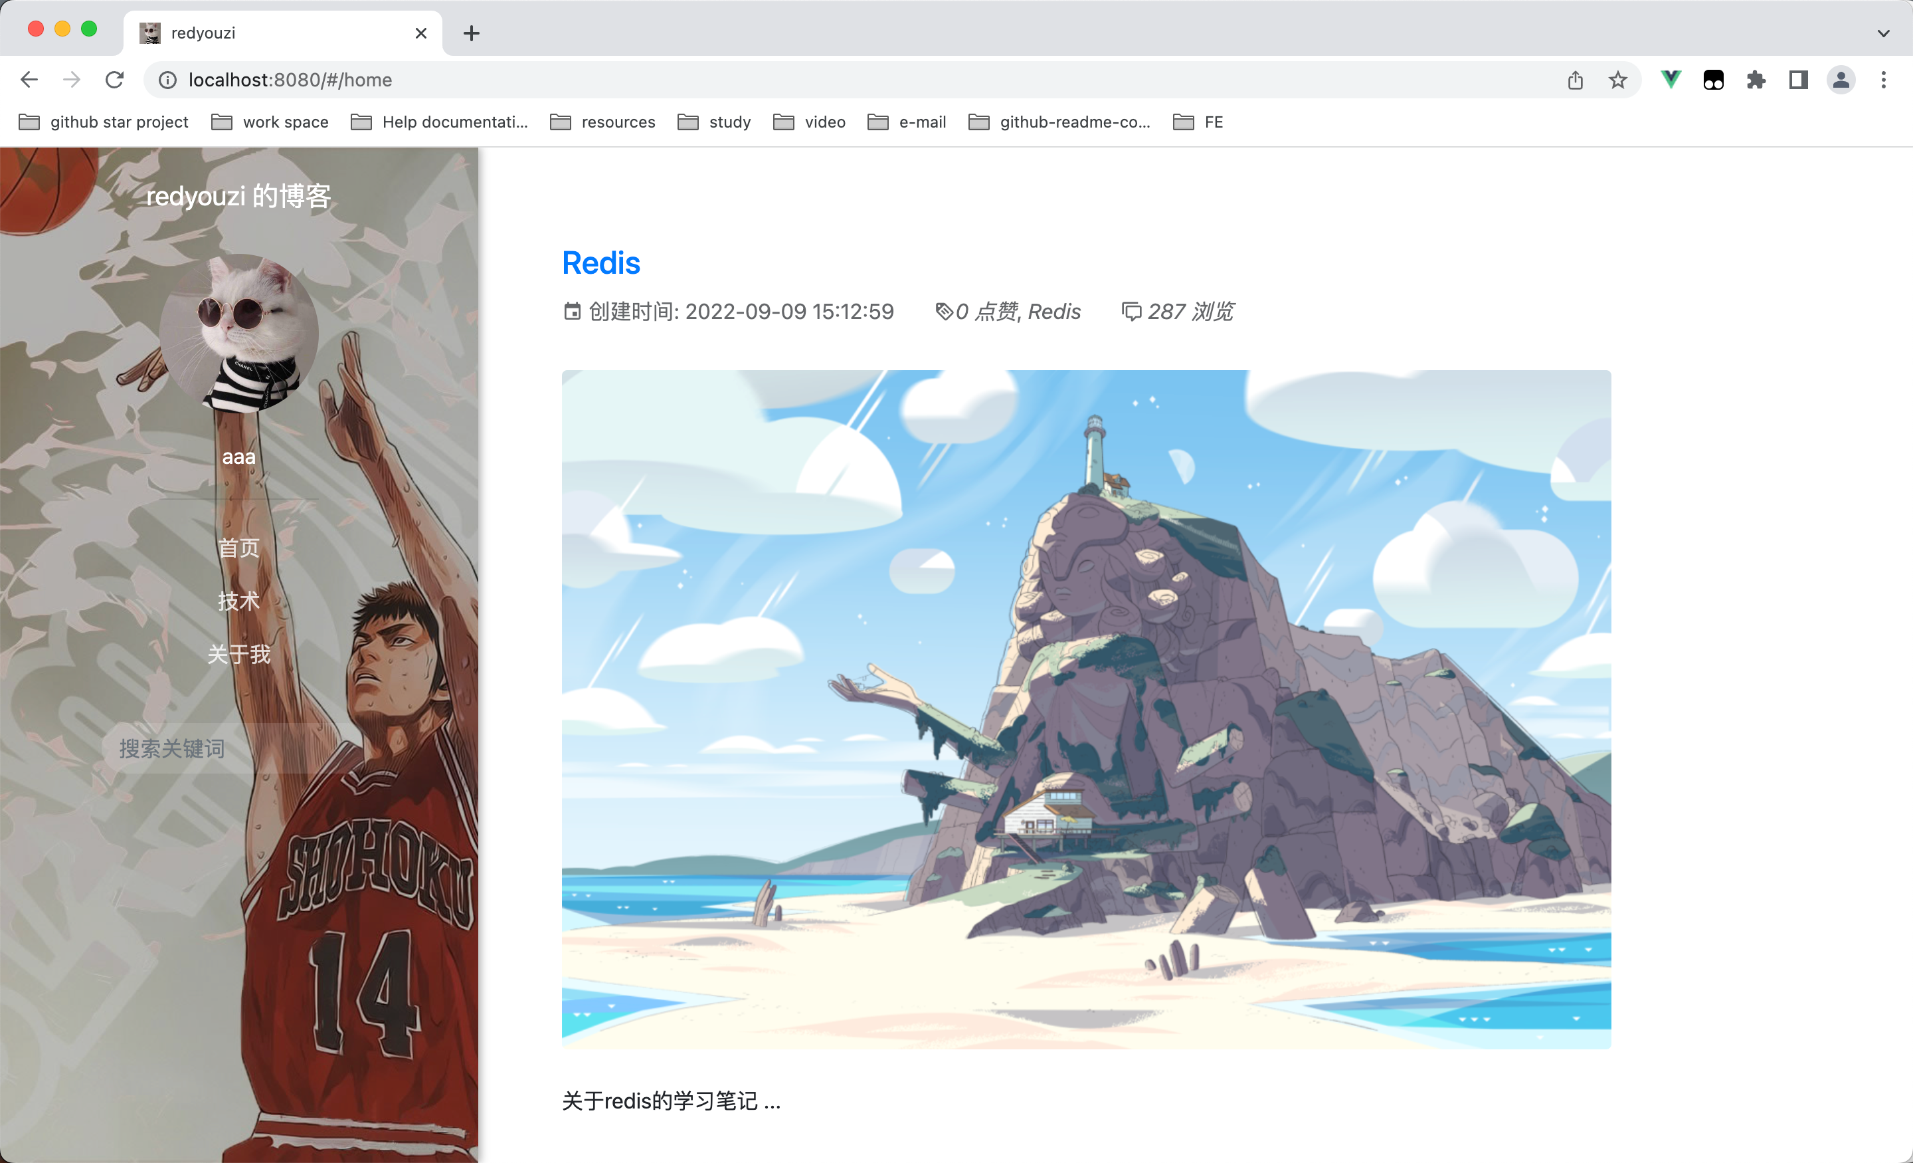The height and width of the screenshot is (1163, 1913).
Task: Select 技术 in sidebar navigation
Action: [238, 601]
